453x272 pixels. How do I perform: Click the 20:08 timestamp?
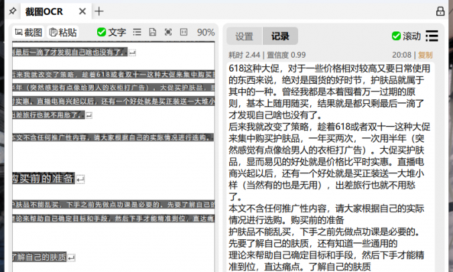tap(401, 55)
